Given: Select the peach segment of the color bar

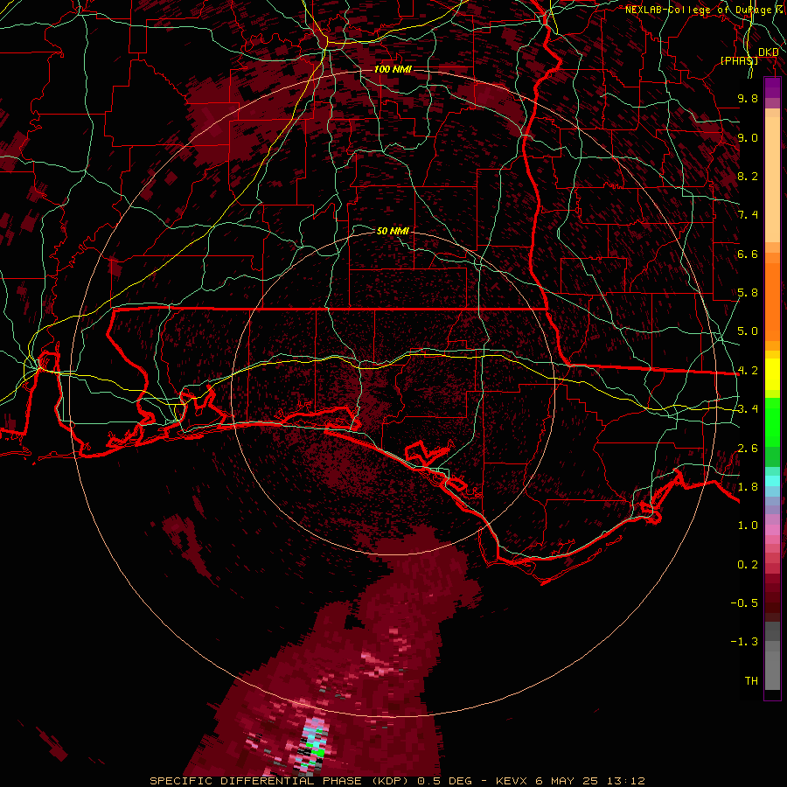Looking at the screenshot, I should pos(772,181).
